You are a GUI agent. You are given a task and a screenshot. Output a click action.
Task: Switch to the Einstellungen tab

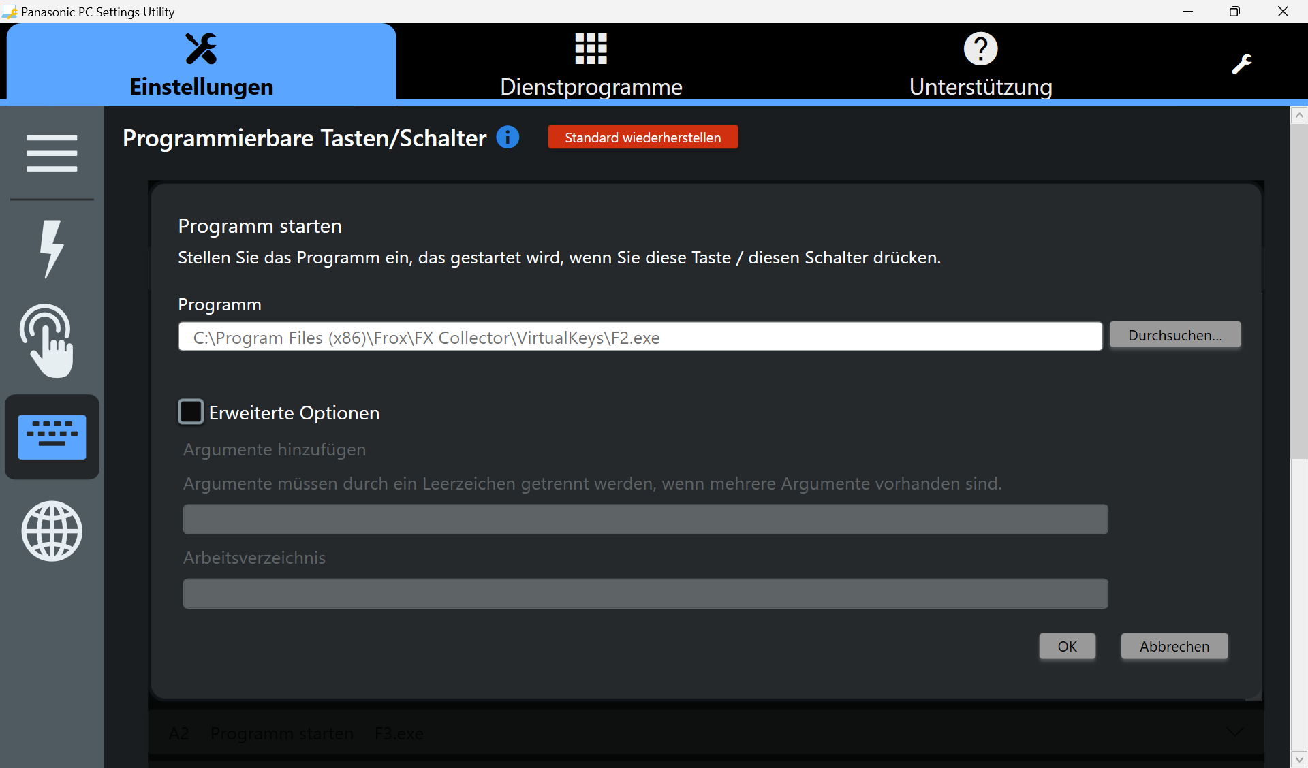[201, 64]
